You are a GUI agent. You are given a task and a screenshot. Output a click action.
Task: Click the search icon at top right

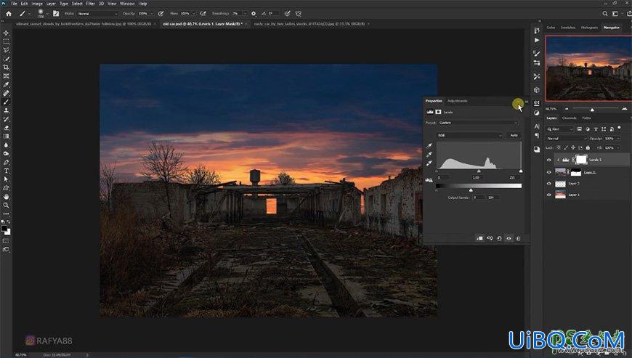pyautogui.click(x=605, y=13)
